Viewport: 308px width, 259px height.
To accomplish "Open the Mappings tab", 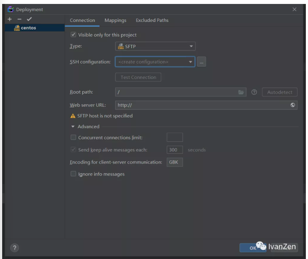I will pos(115,20).
